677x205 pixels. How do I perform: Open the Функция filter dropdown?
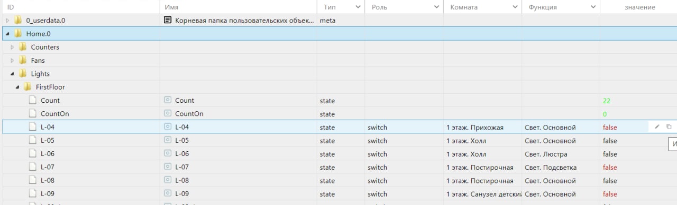tap(593, 7)
